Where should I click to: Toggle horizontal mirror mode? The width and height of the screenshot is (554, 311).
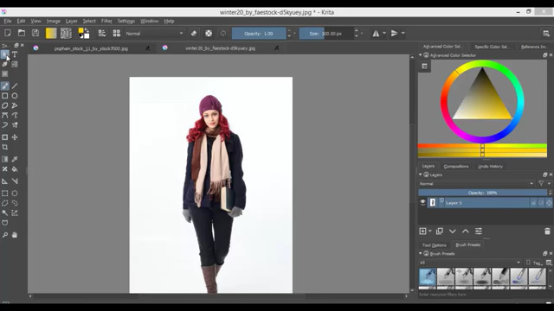pos(376,34)
